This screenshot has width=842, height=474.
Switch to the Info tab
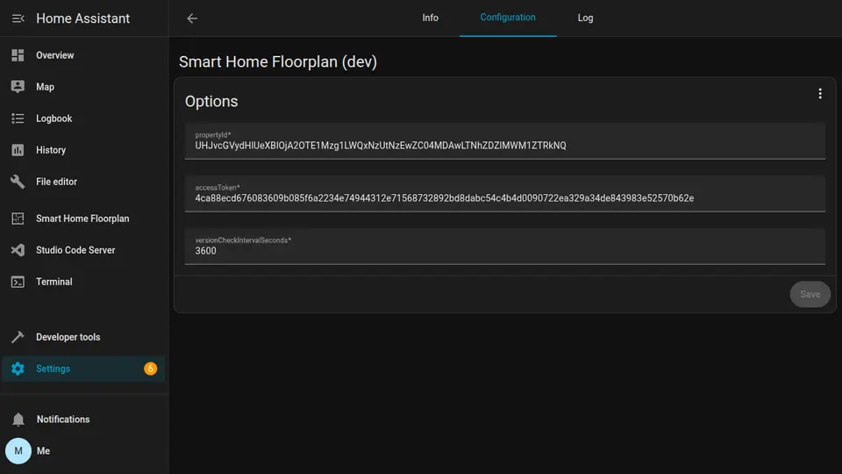coord(430,18)
